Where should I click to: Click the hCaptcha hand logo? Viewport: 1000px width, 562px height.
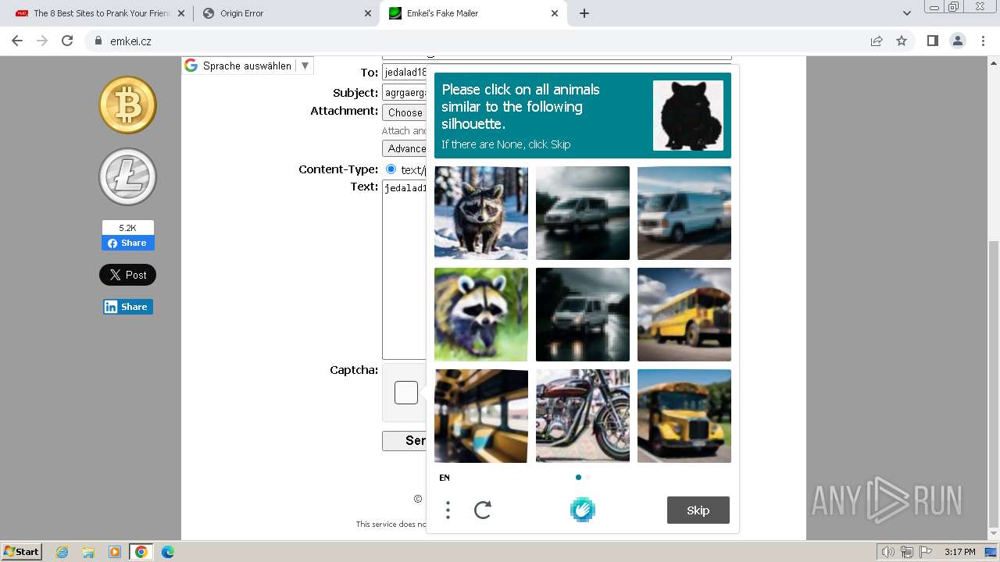coord(583,510)
